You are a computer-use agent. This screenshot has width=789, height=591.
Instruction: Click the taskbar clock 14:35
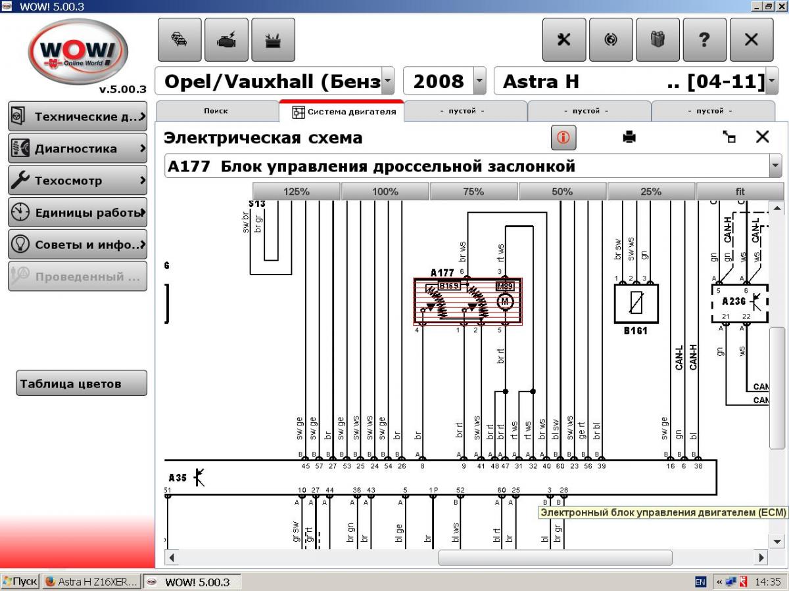click(768, 582)
